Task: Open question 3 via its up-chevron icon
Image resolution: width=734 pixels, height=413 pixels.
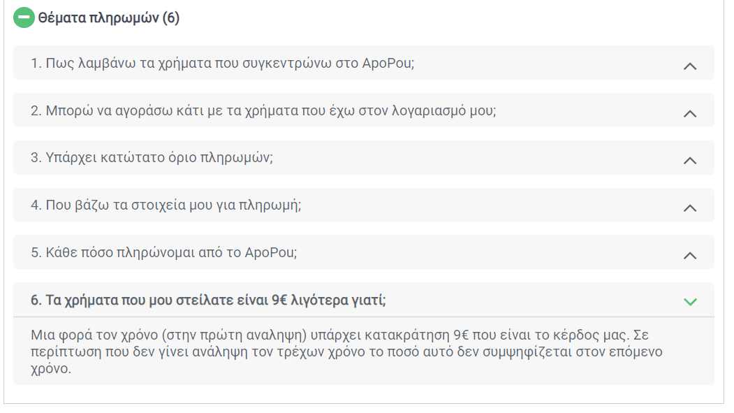Action: coord(689,160)
